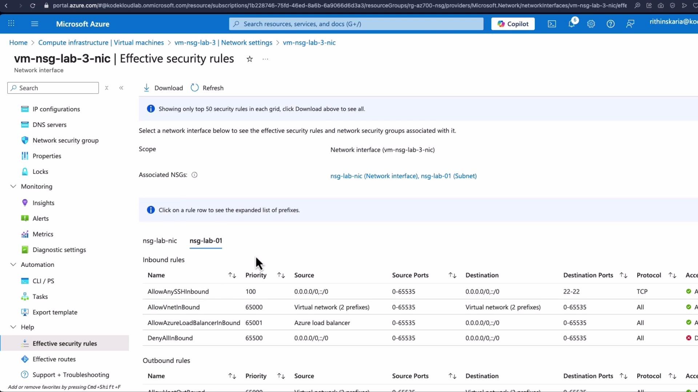The width and height of the screenshot is (698, 392).
Task: Launch Cloud Shell from the top bar
Action: click(x=552, y=24)
